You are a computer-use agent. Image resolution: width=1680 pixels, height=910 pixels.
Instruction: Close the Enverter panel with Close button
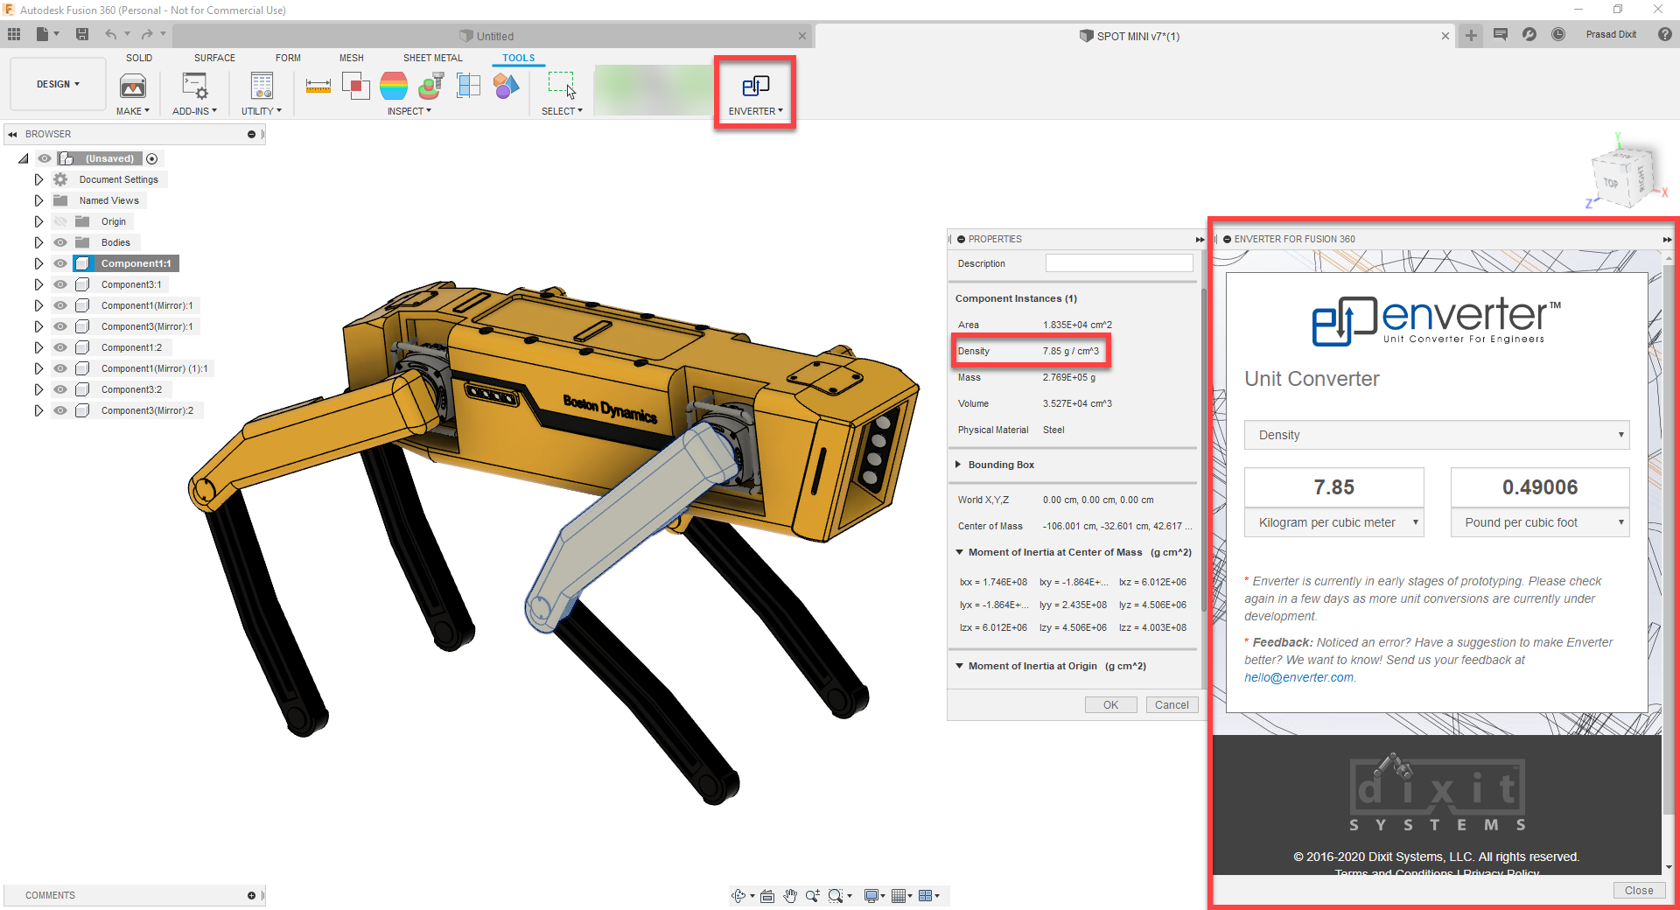[x=1639, y=890]
